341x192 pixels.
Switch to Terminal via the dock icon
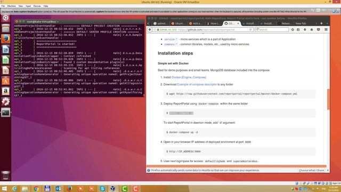click(x=5, y=113)
